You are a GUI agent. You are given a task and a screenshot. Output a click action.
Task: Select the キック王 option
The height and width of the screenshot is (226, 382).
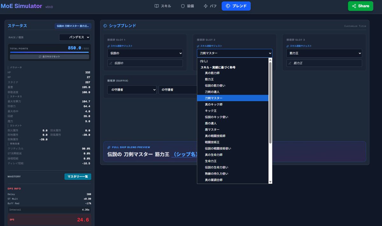click(233, 111)
